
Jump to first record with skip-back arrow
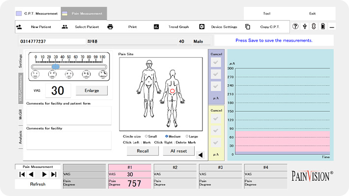(22, 174)
